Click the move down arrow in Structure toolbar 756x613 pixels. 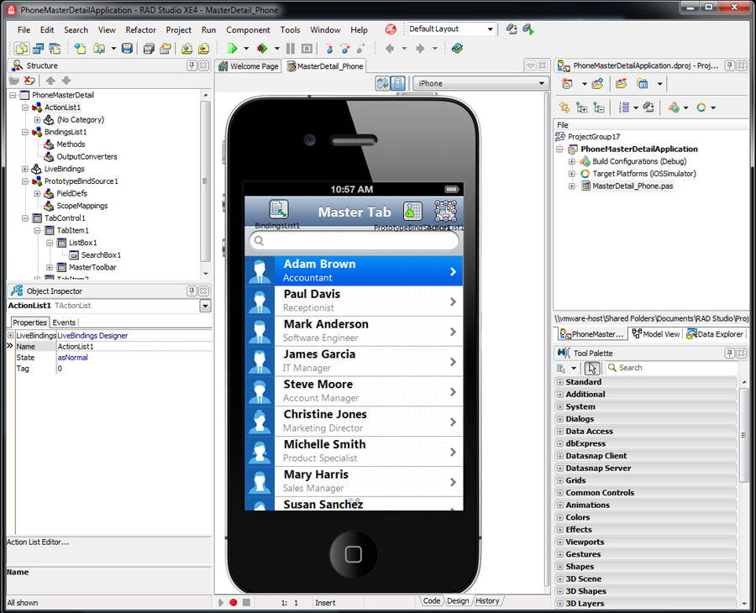coord(66,81)
